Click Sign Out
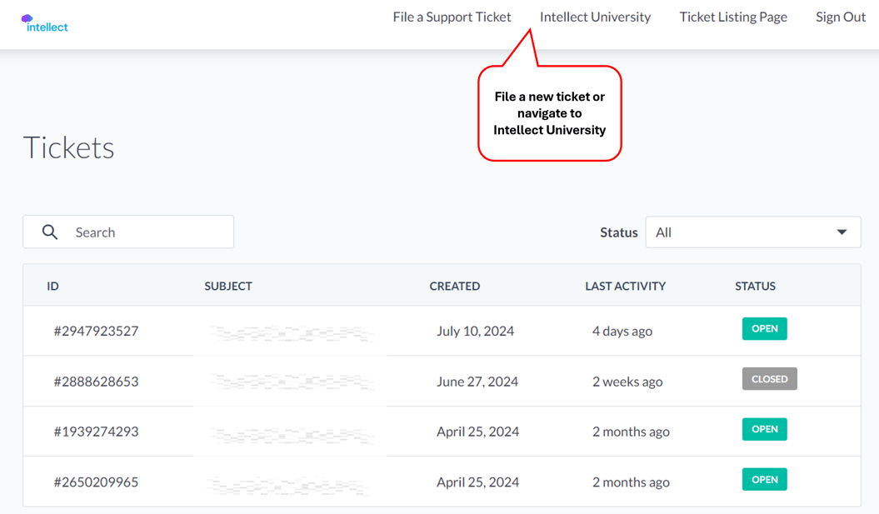 pos(840,17)
